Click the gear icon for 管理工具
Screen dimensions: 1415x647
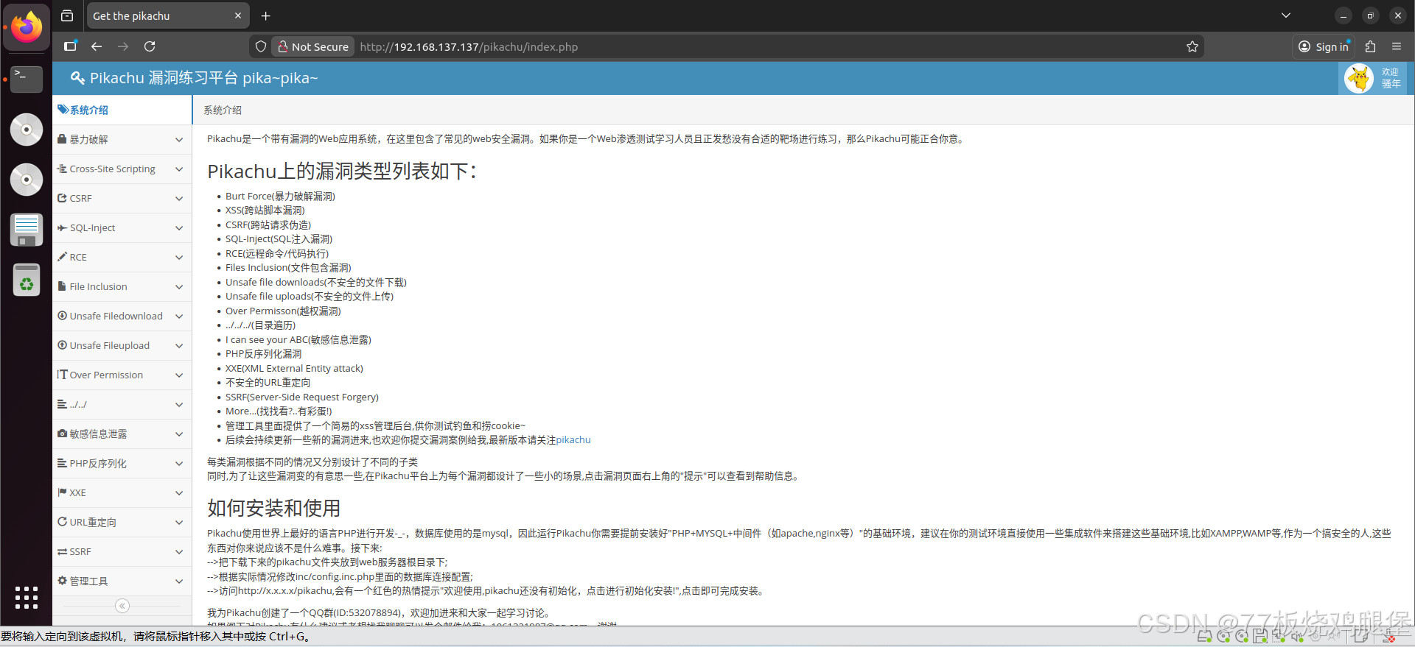62,581
